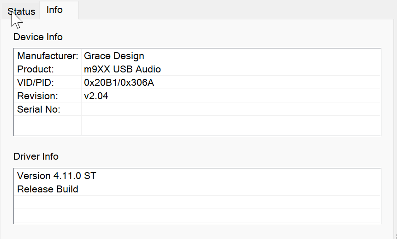
Task: Select the Grace Design manufacturer value
Action: (114, 56)
